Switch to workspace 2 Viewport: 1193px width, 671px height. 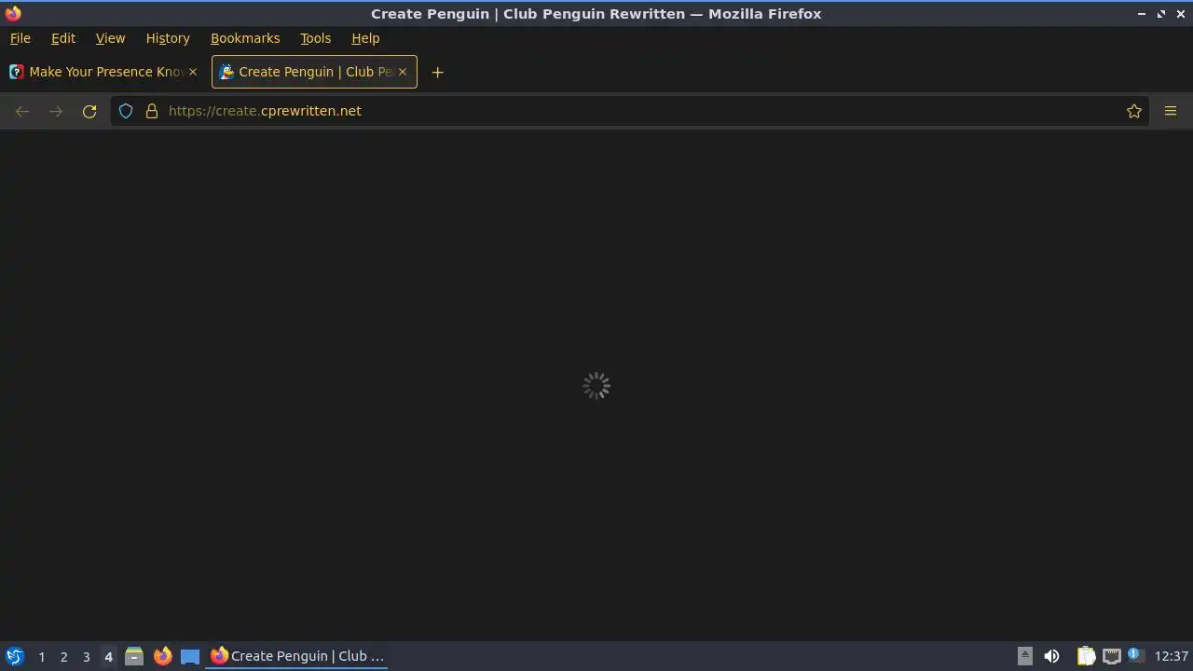63,657
